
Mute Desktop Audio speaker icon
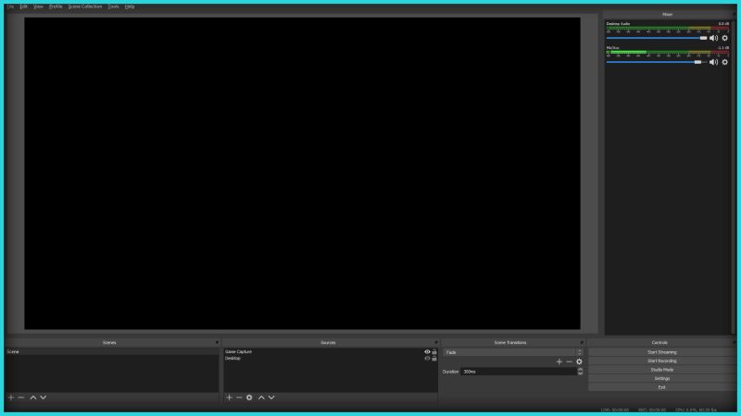tap(713, 38)
